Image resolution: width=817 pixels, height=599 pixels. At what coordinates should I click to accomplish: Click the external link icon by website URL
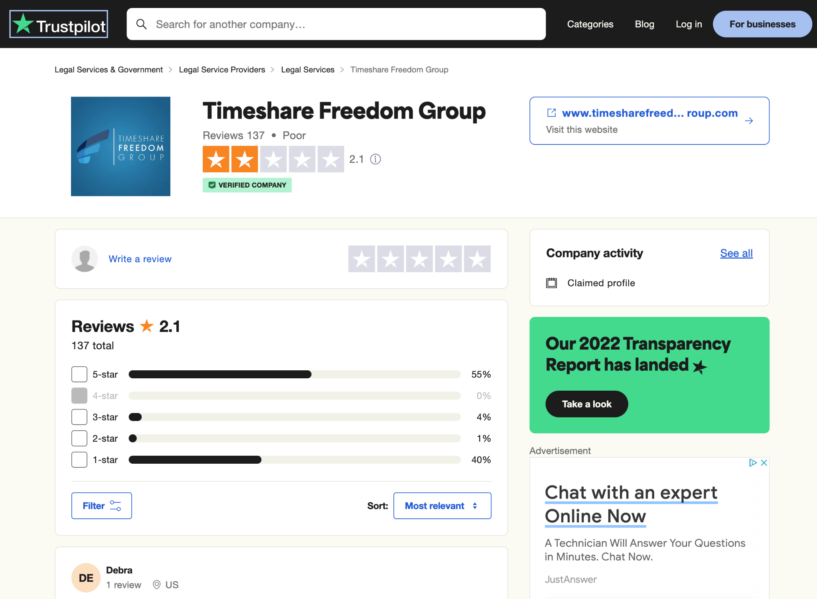tap(551, 113)
